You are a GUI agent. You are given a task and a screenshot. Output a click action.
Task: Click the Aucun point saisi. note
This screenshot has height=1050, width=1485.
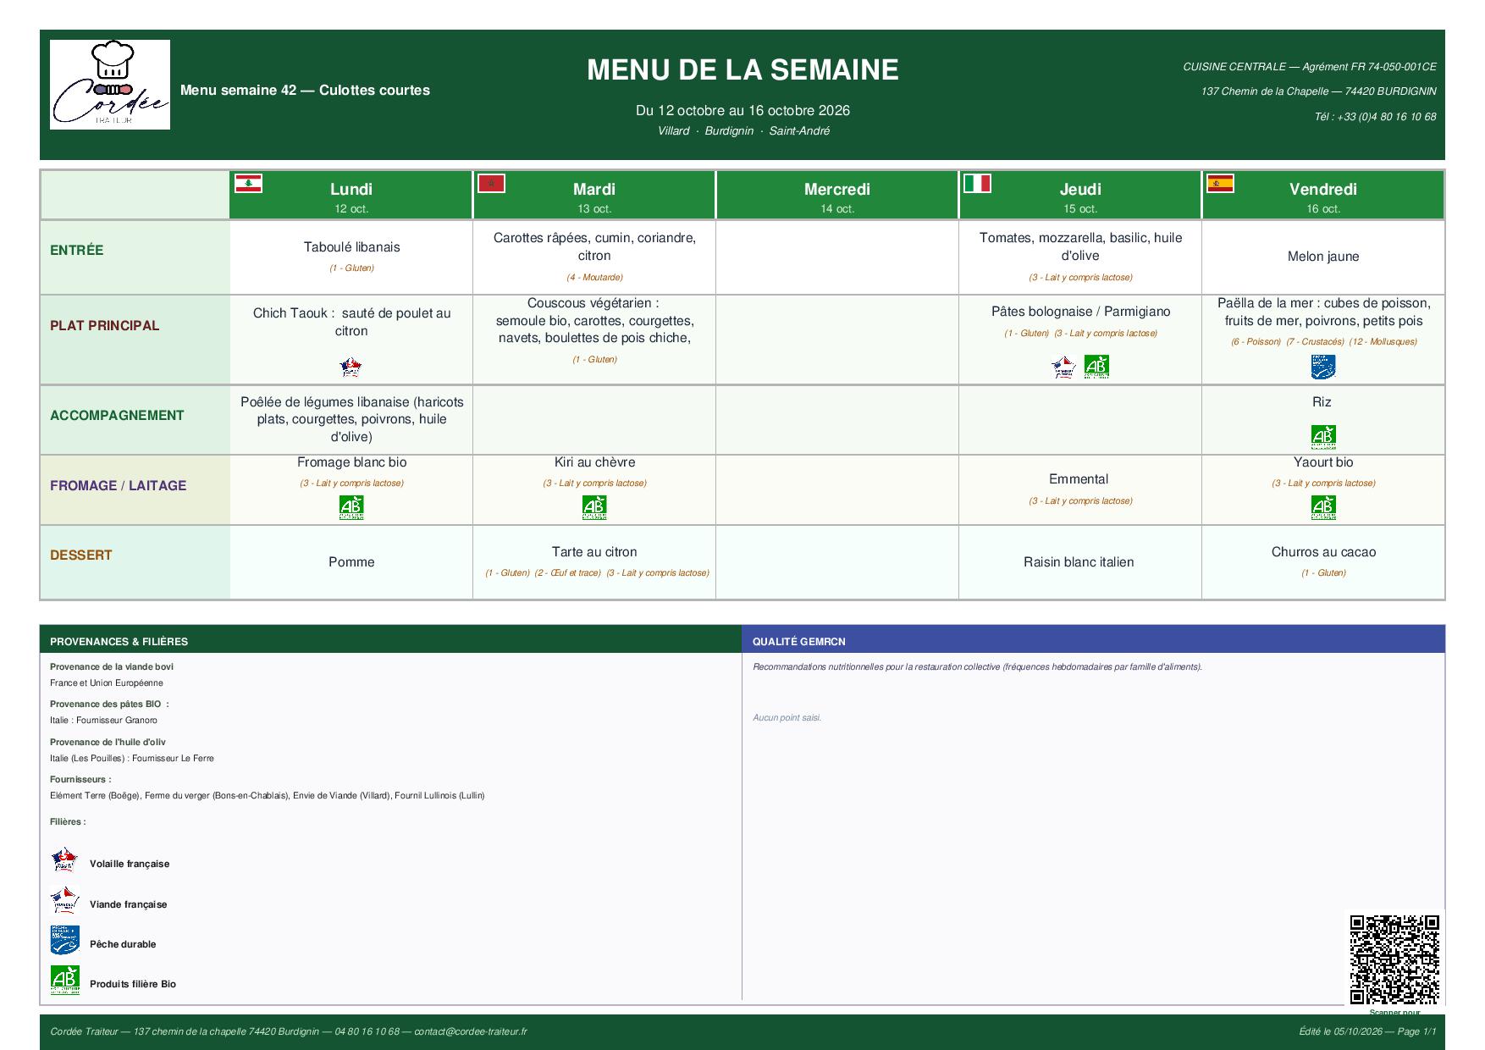787,717
